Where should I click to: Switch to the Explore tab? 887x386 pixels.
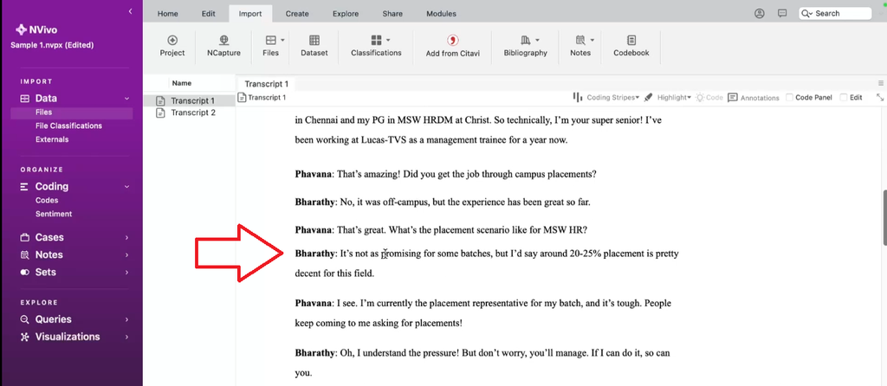[x=346, y=14]
